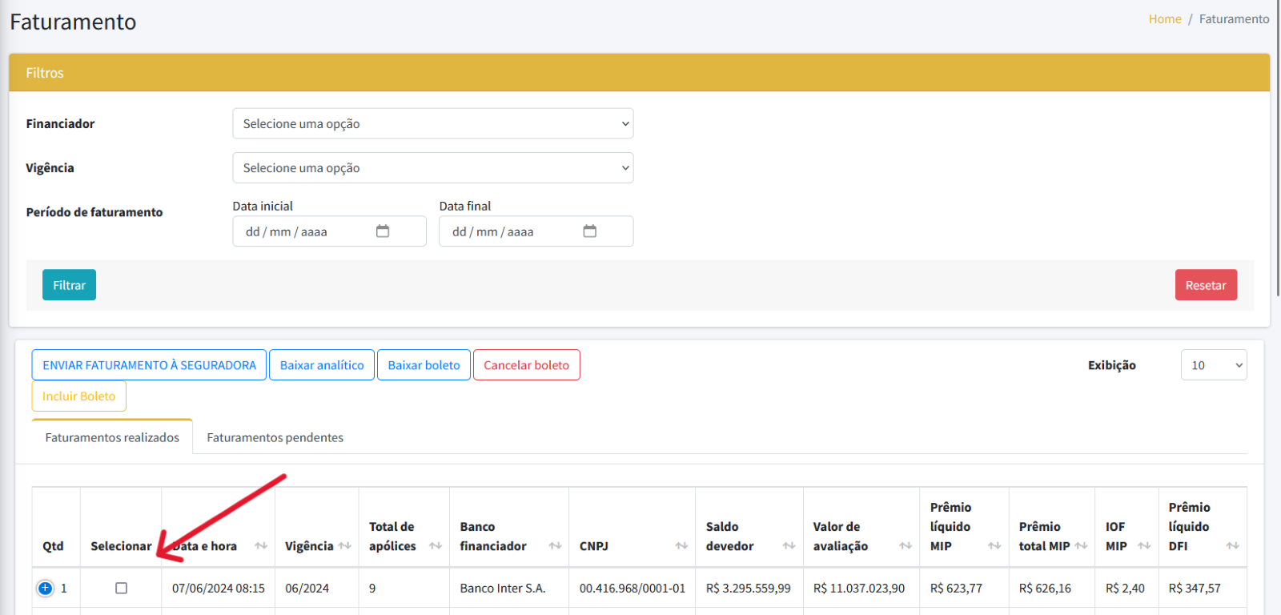Select the value R$ 623,77
Screen dimensions: 1281x615
coord(956,588)
